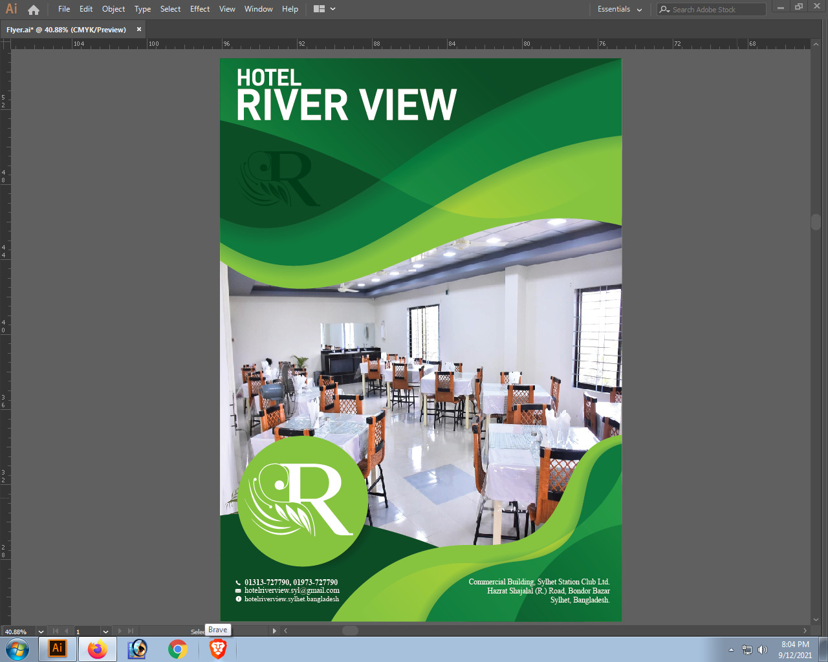
Task: Click the vertical scrollbar thumb
Action: 816,222
